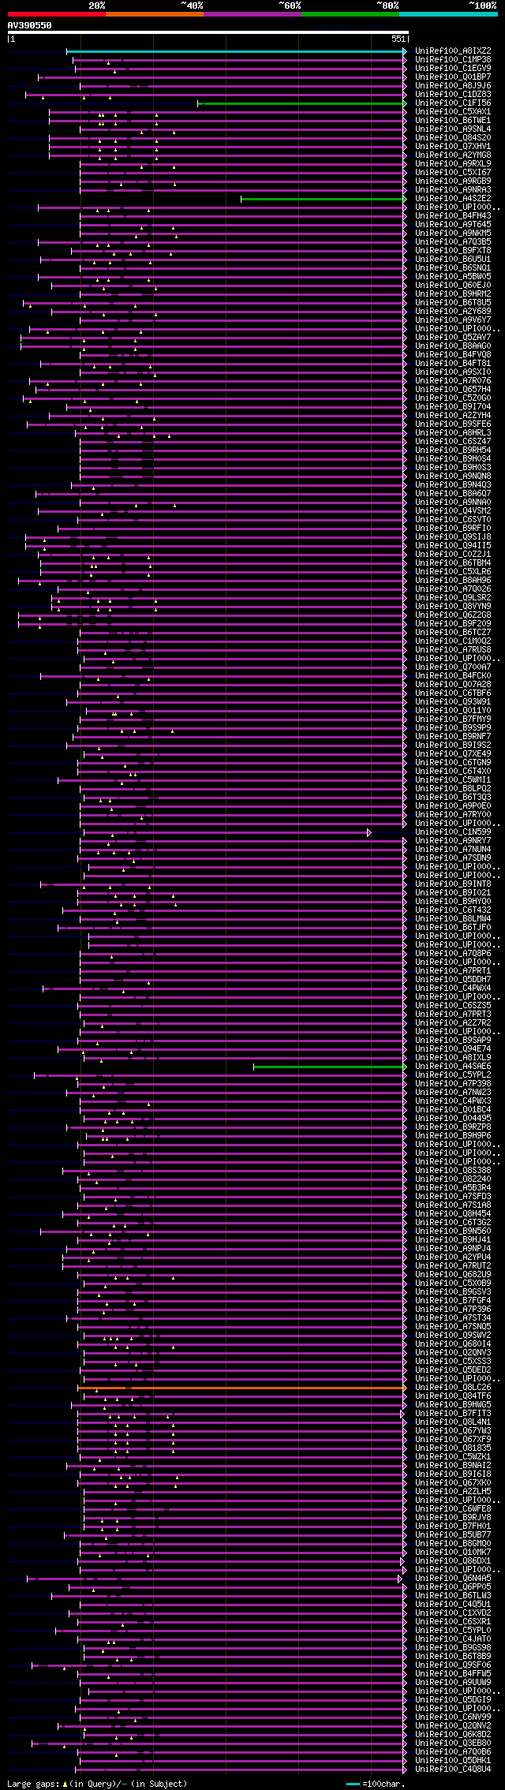This screenshot has width=505, height=1790.
Task: Select the label UniRef100_Q5DGI9
Action: (x=453, y=1700)
